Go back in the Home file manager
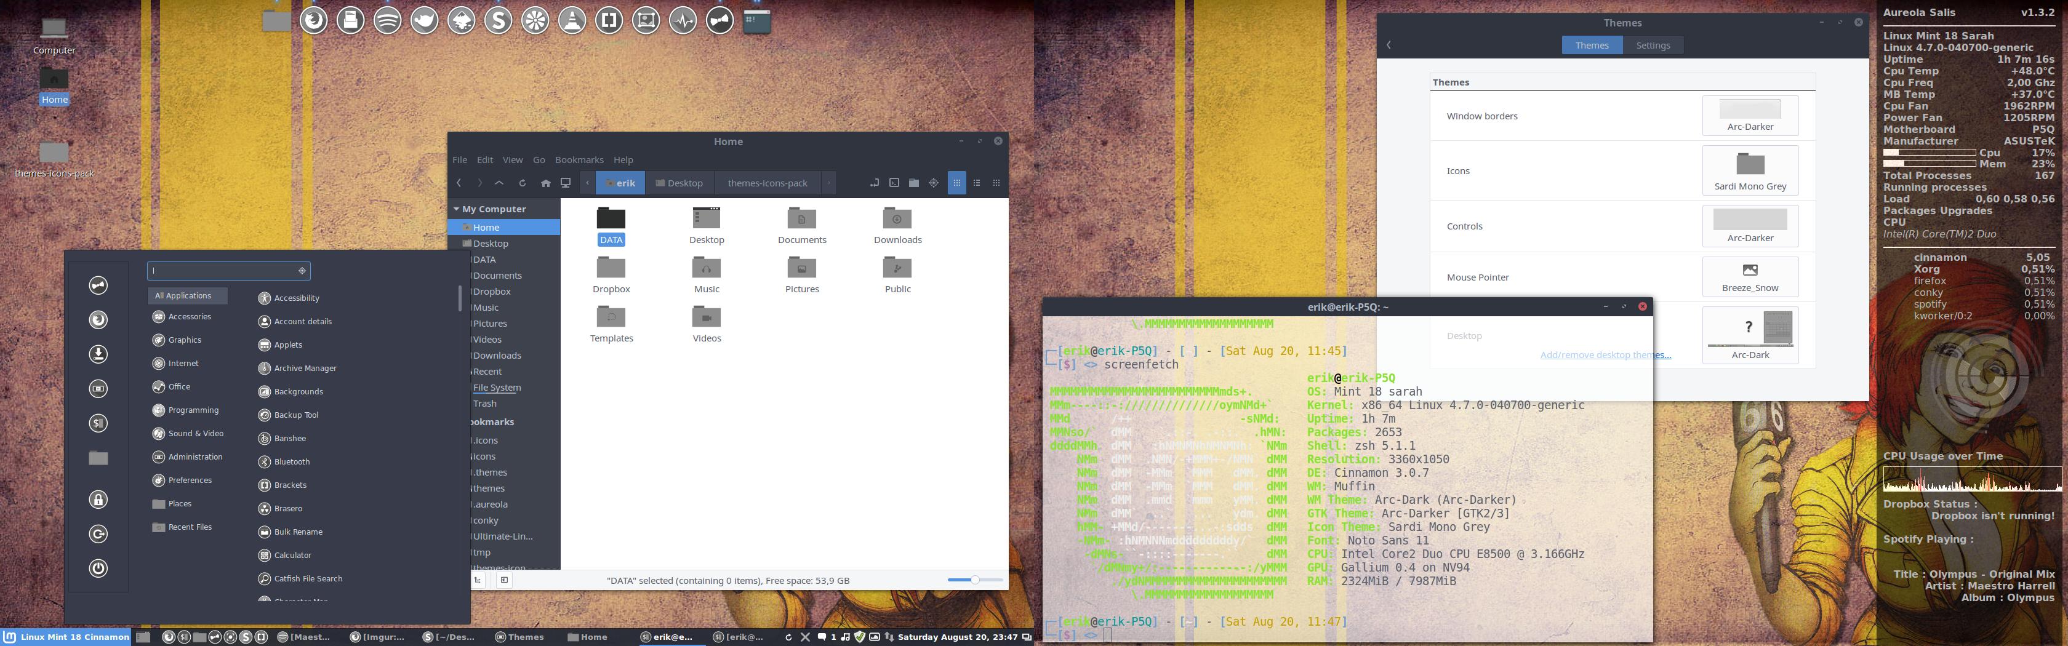 [x=459, y=183]
